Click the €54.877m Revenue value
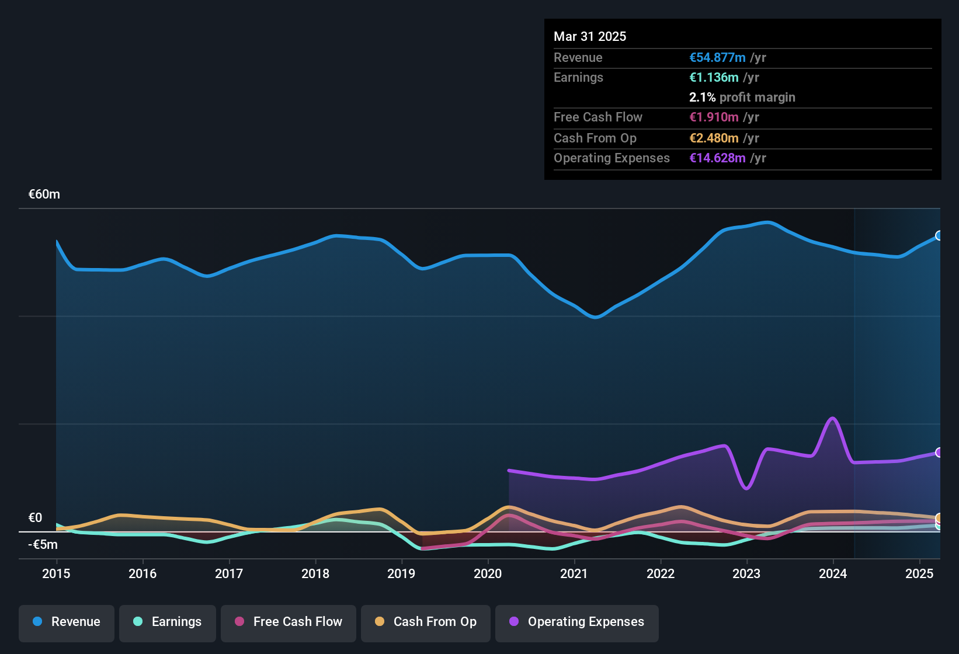The image size is (959, 654). tap(717, 57)
